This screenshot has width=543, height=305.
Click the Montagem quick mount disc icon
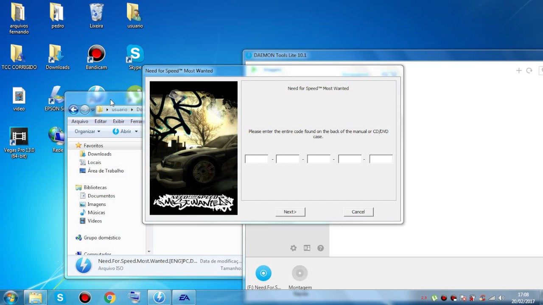(300, 273)
